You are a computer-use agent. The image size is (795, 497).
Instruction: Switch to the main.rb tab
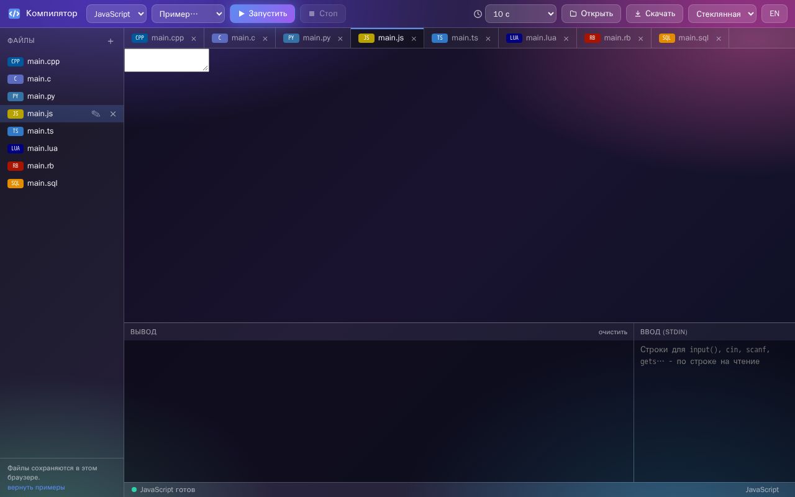point(614,38)
